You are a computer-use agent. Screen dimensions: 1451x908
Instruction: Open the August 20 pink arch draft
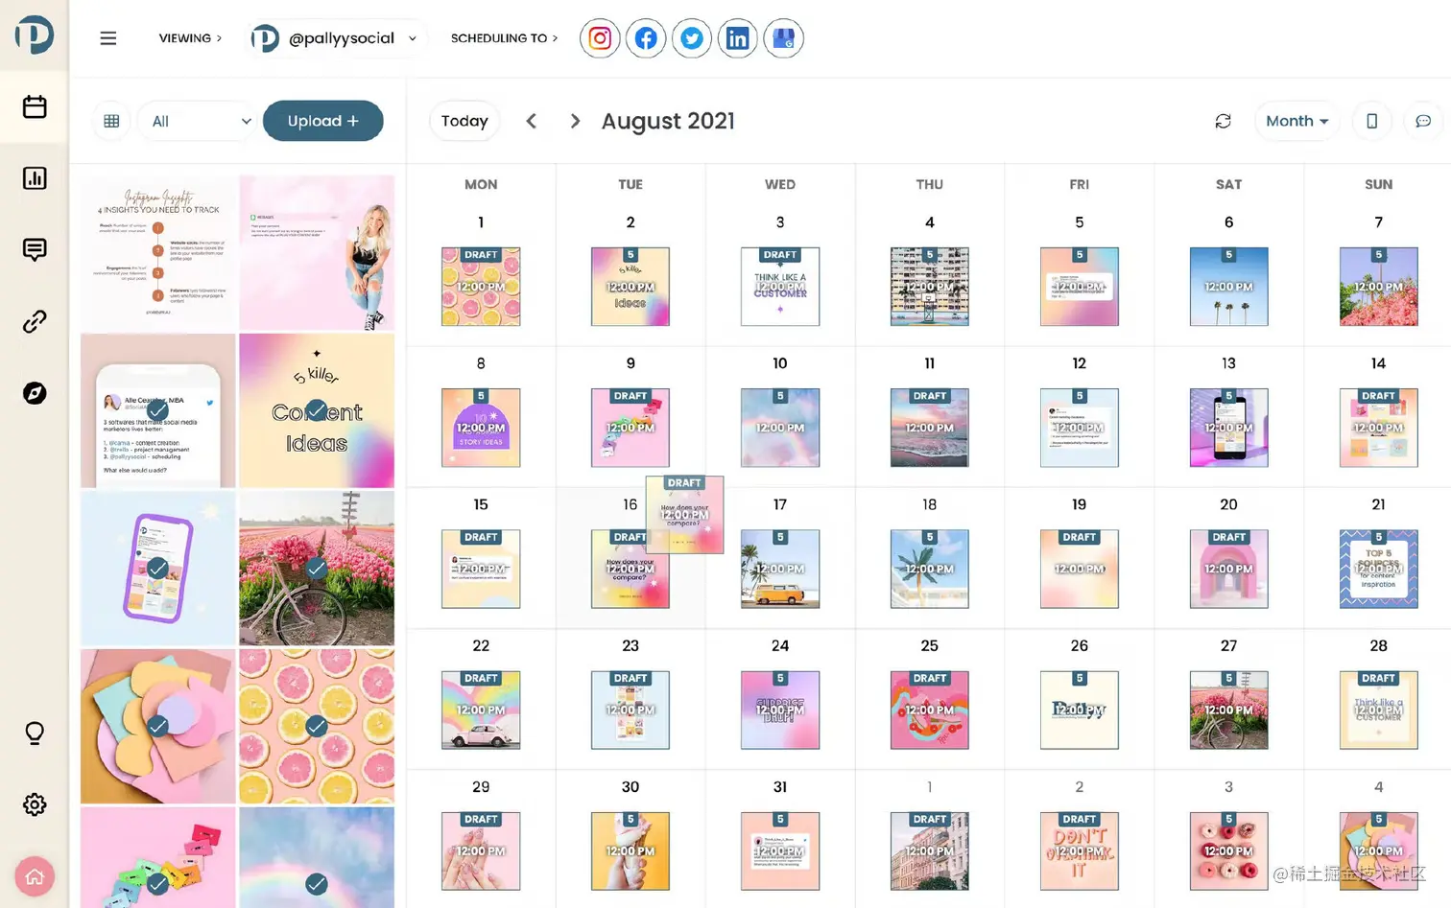coord(1228,570)
